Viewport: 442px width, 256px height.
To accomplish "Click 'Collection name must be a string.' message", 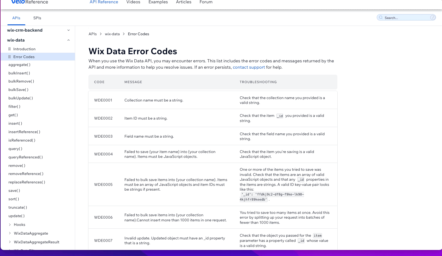I will tap(154, 100).
